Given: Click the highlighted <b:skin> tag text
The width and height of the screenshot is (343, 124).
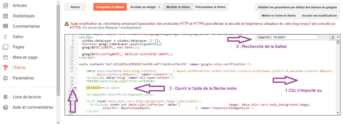Looking at the screenshot, I should (93, 88).
